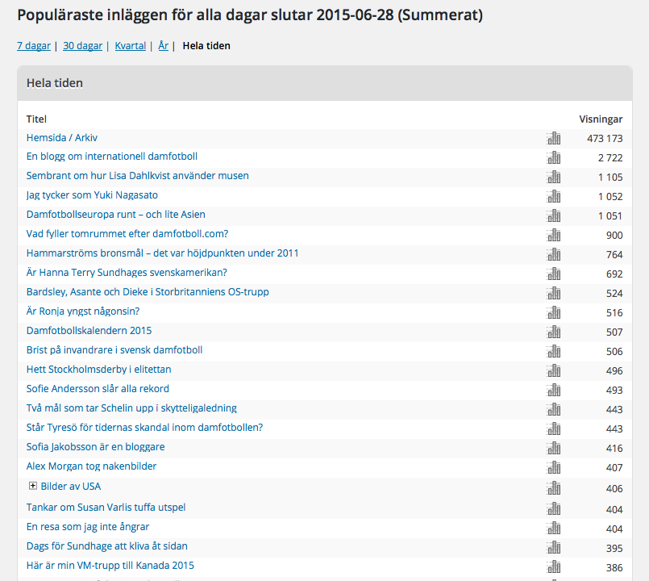Open stats icon for En resa som jag inte ångrar
This screenshot has width=649, height=581.
[x=553, y=528]
